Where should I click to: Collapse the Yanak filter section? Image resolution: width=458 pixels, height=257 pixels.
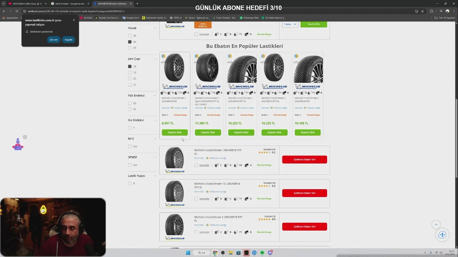click(x=155, y=28)
